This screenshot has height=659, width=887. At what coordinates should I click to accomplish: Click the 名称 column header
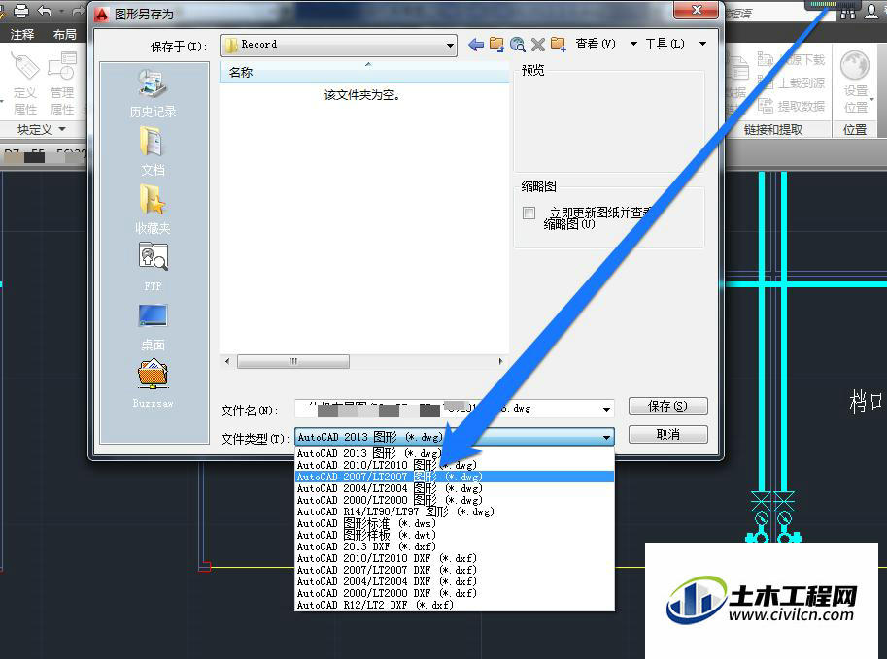coord(363,73)
